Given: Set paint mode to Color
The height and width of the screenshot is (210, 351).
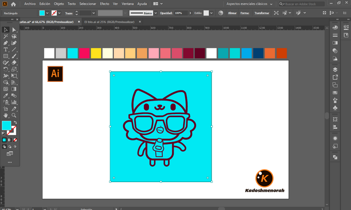Looking at the screenshot, I should [x=4, y=140].
